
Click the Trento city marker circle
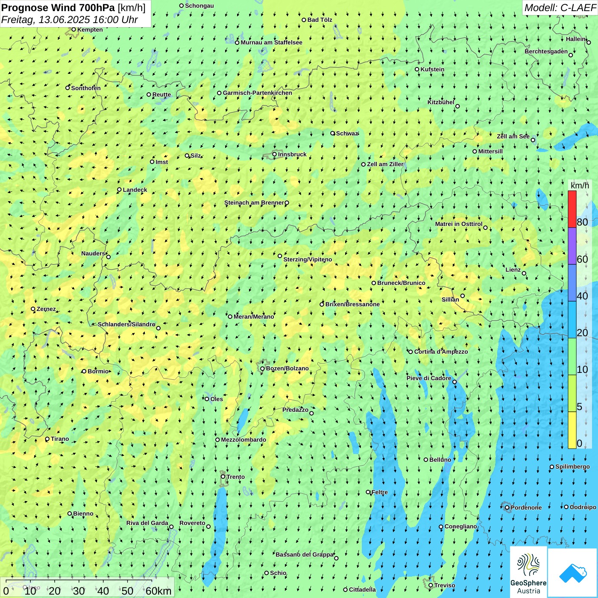pyautogui.click(x=223, y=477)
